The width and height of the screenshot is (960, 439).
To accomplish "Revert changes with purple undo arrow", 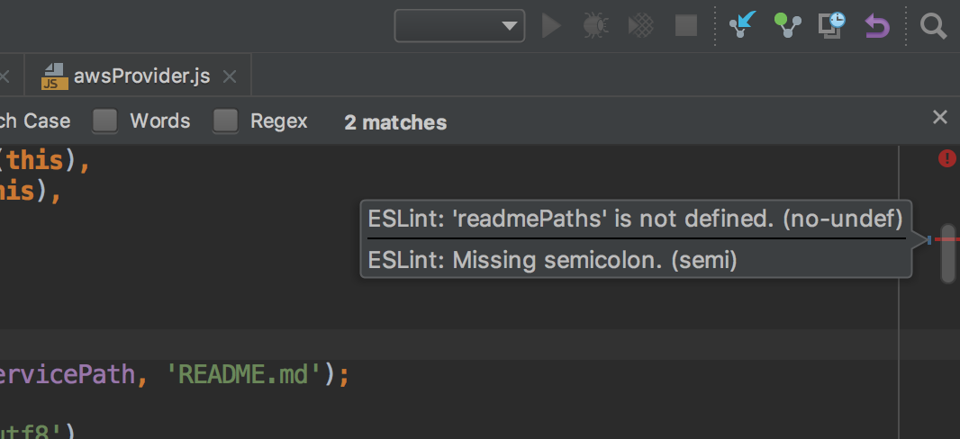I will (x=876, y=26).
